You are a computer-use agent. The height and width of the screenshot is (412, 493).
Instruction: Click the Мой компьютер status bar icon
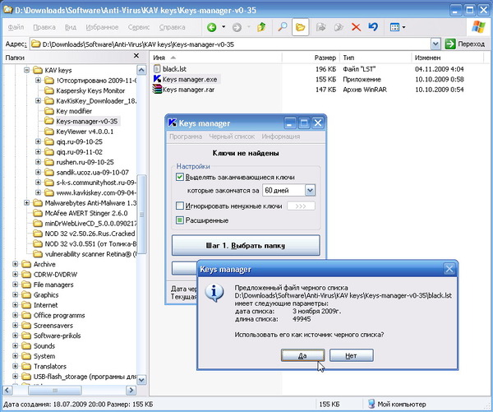click(371, 404)
